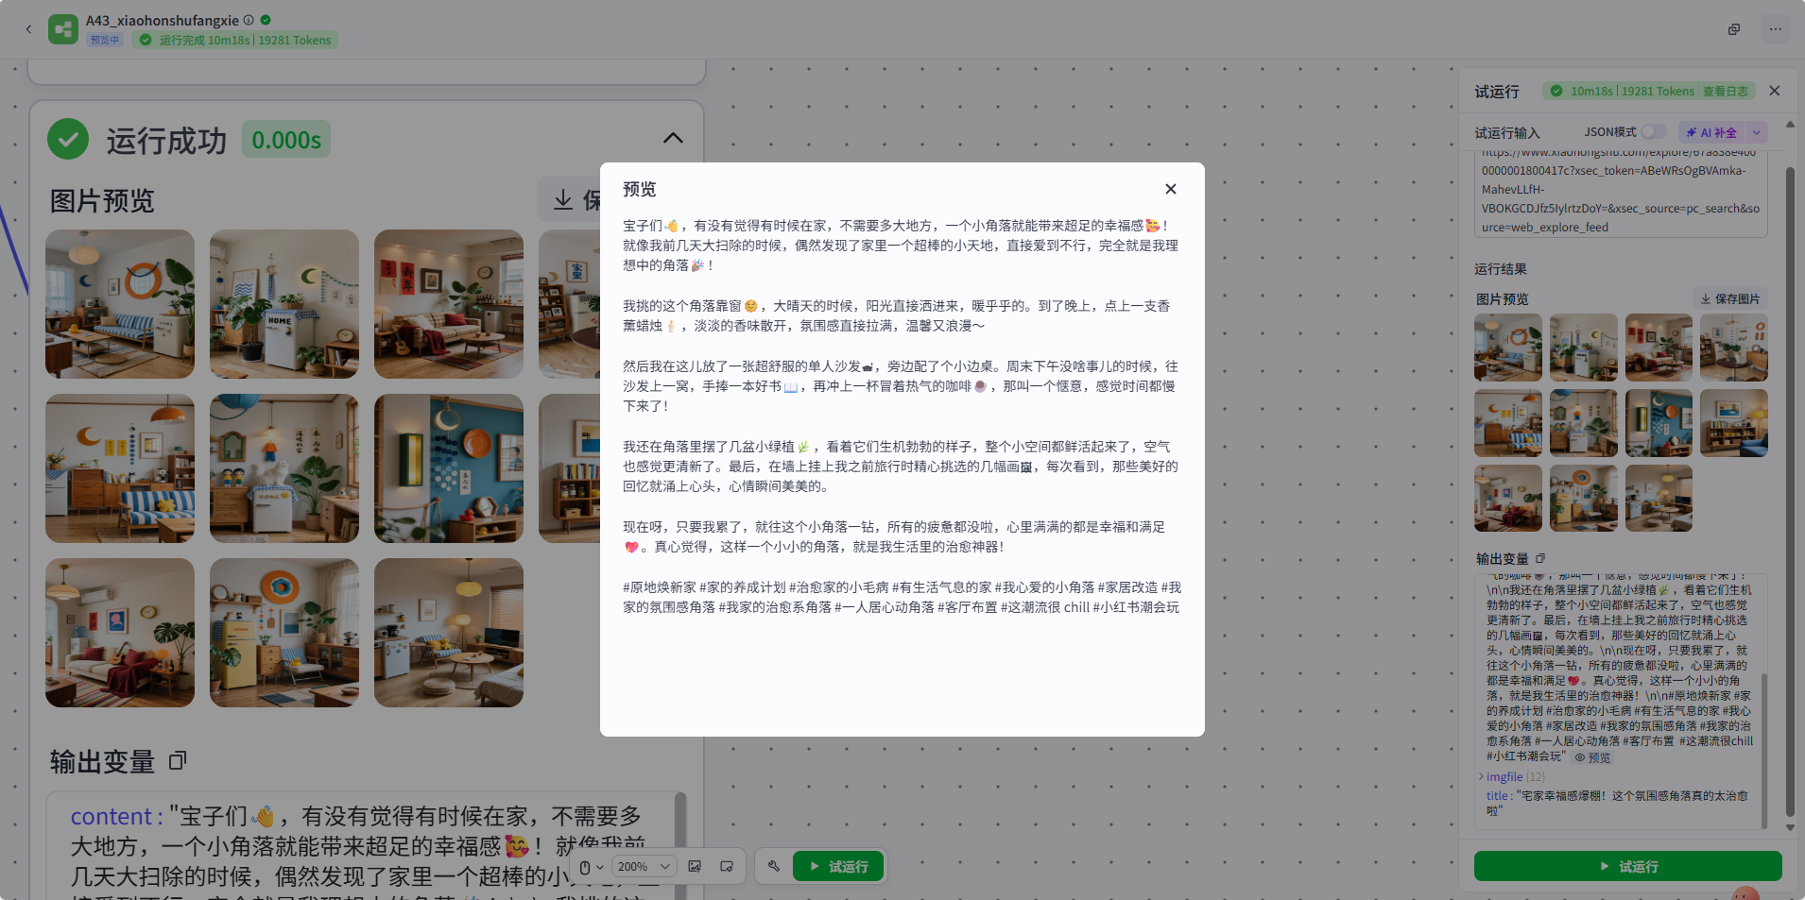Click the 预览 dialog title
The image size is (1805, 900).
(x=639, y=189)
